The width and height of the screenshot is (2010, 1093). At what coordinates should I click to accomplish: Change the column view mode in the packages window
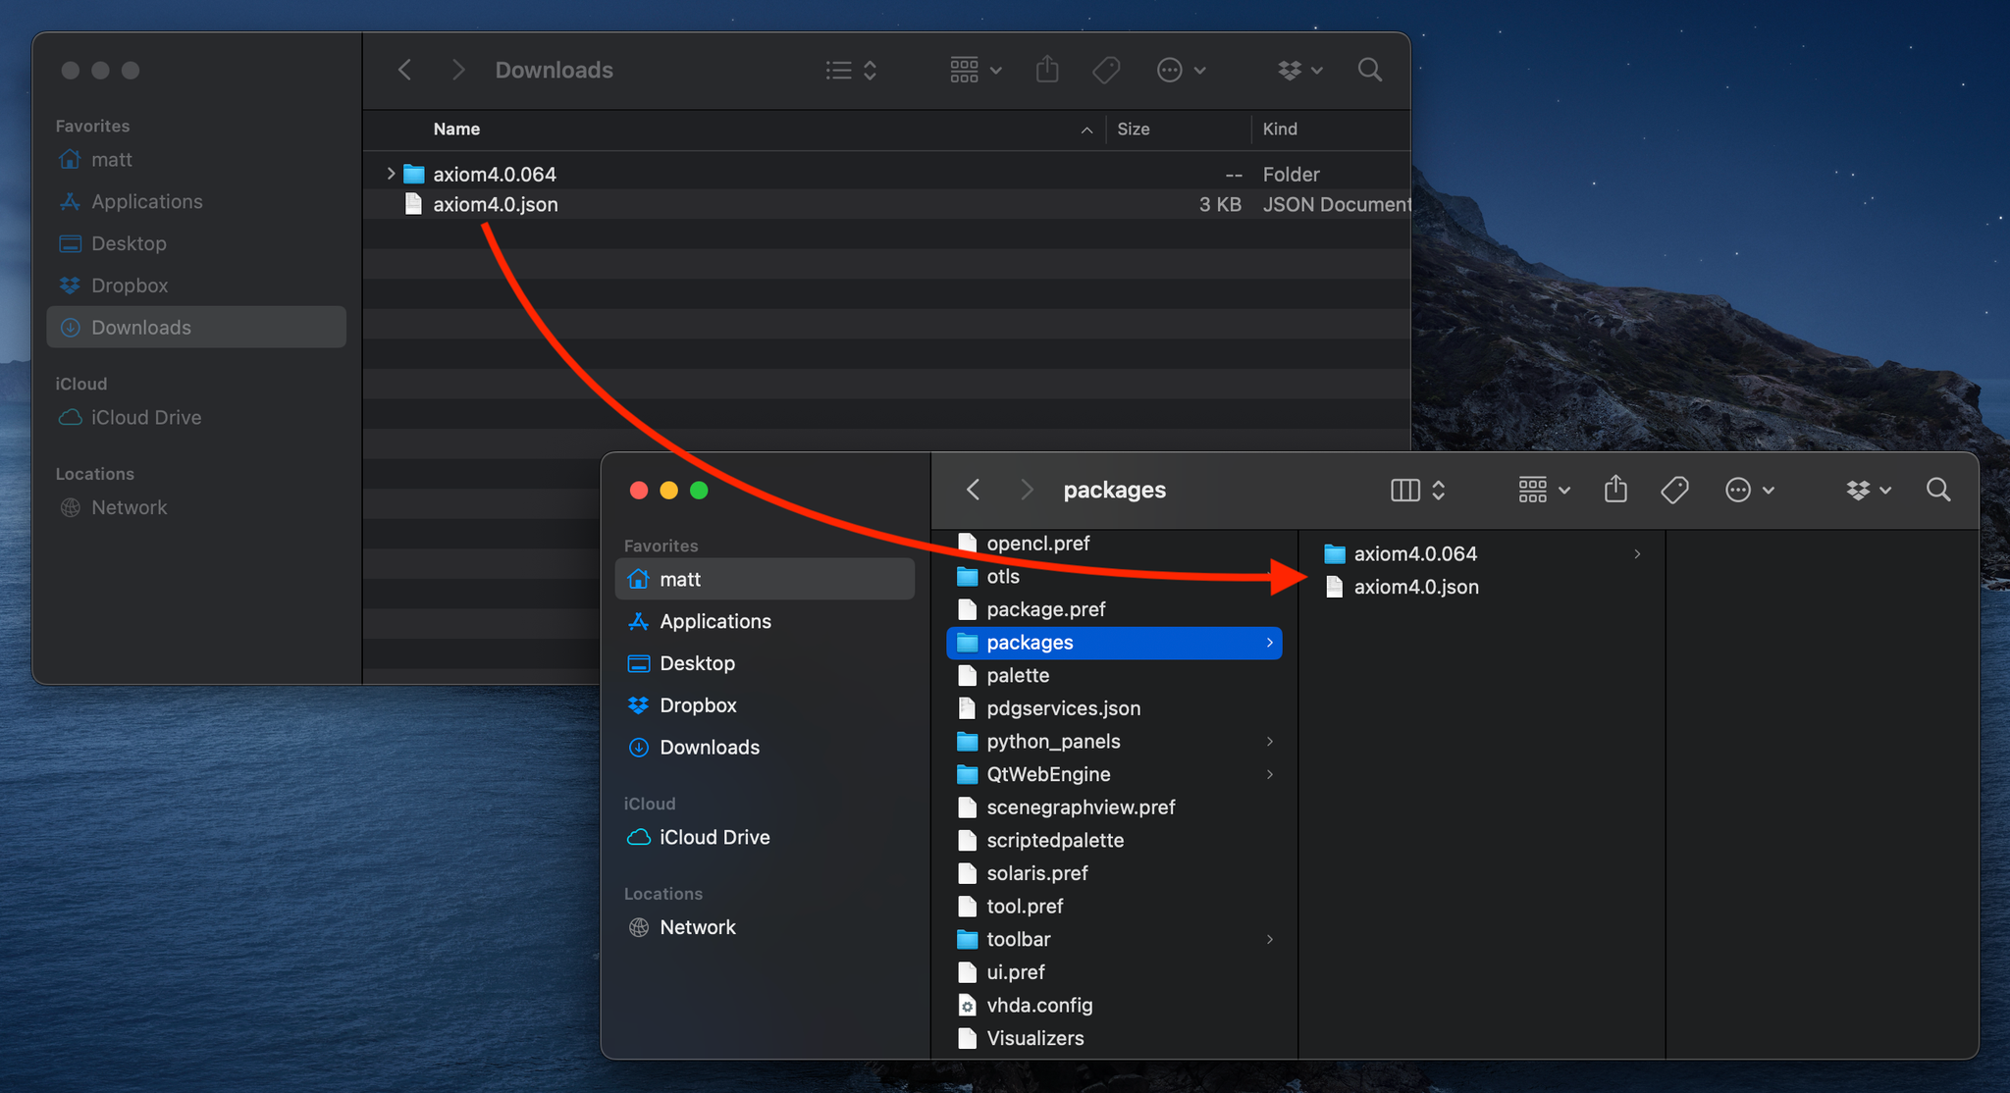coord(1418,490)
